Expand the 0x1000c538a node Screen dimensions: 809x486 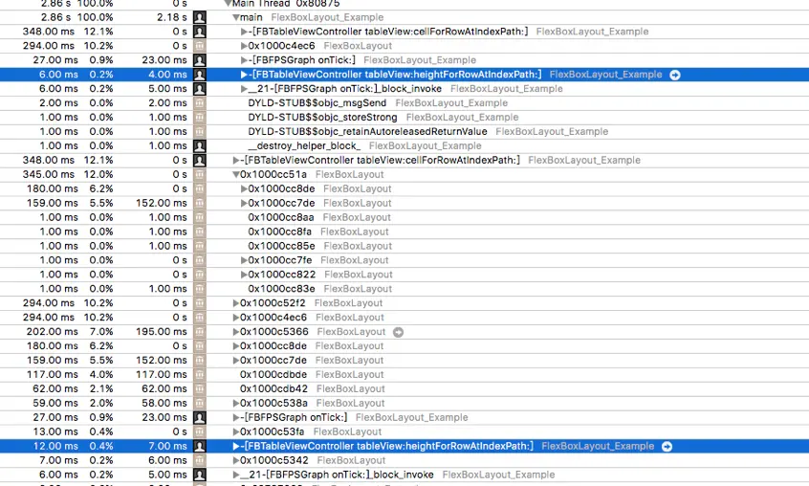tap(236, 404)
